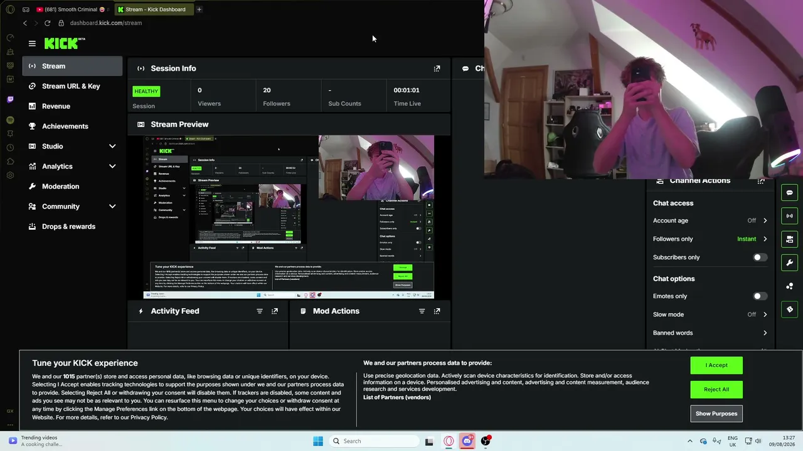
Task: Click the dashboard.kick.com address bar
Action: click(x=106, y=23)
